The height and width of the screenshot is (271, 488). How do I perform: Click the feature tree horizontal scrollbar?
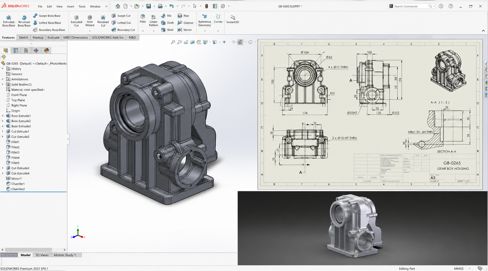tap(28, 250)
